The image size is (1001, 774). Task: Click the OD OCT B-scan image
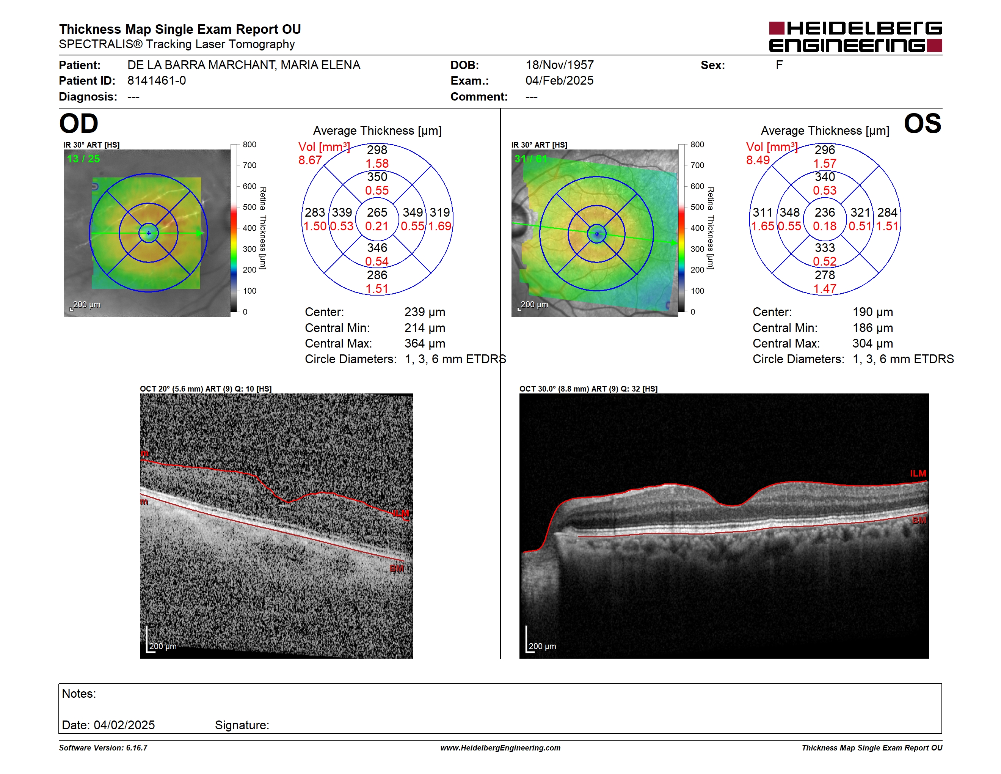click(276, 526)
